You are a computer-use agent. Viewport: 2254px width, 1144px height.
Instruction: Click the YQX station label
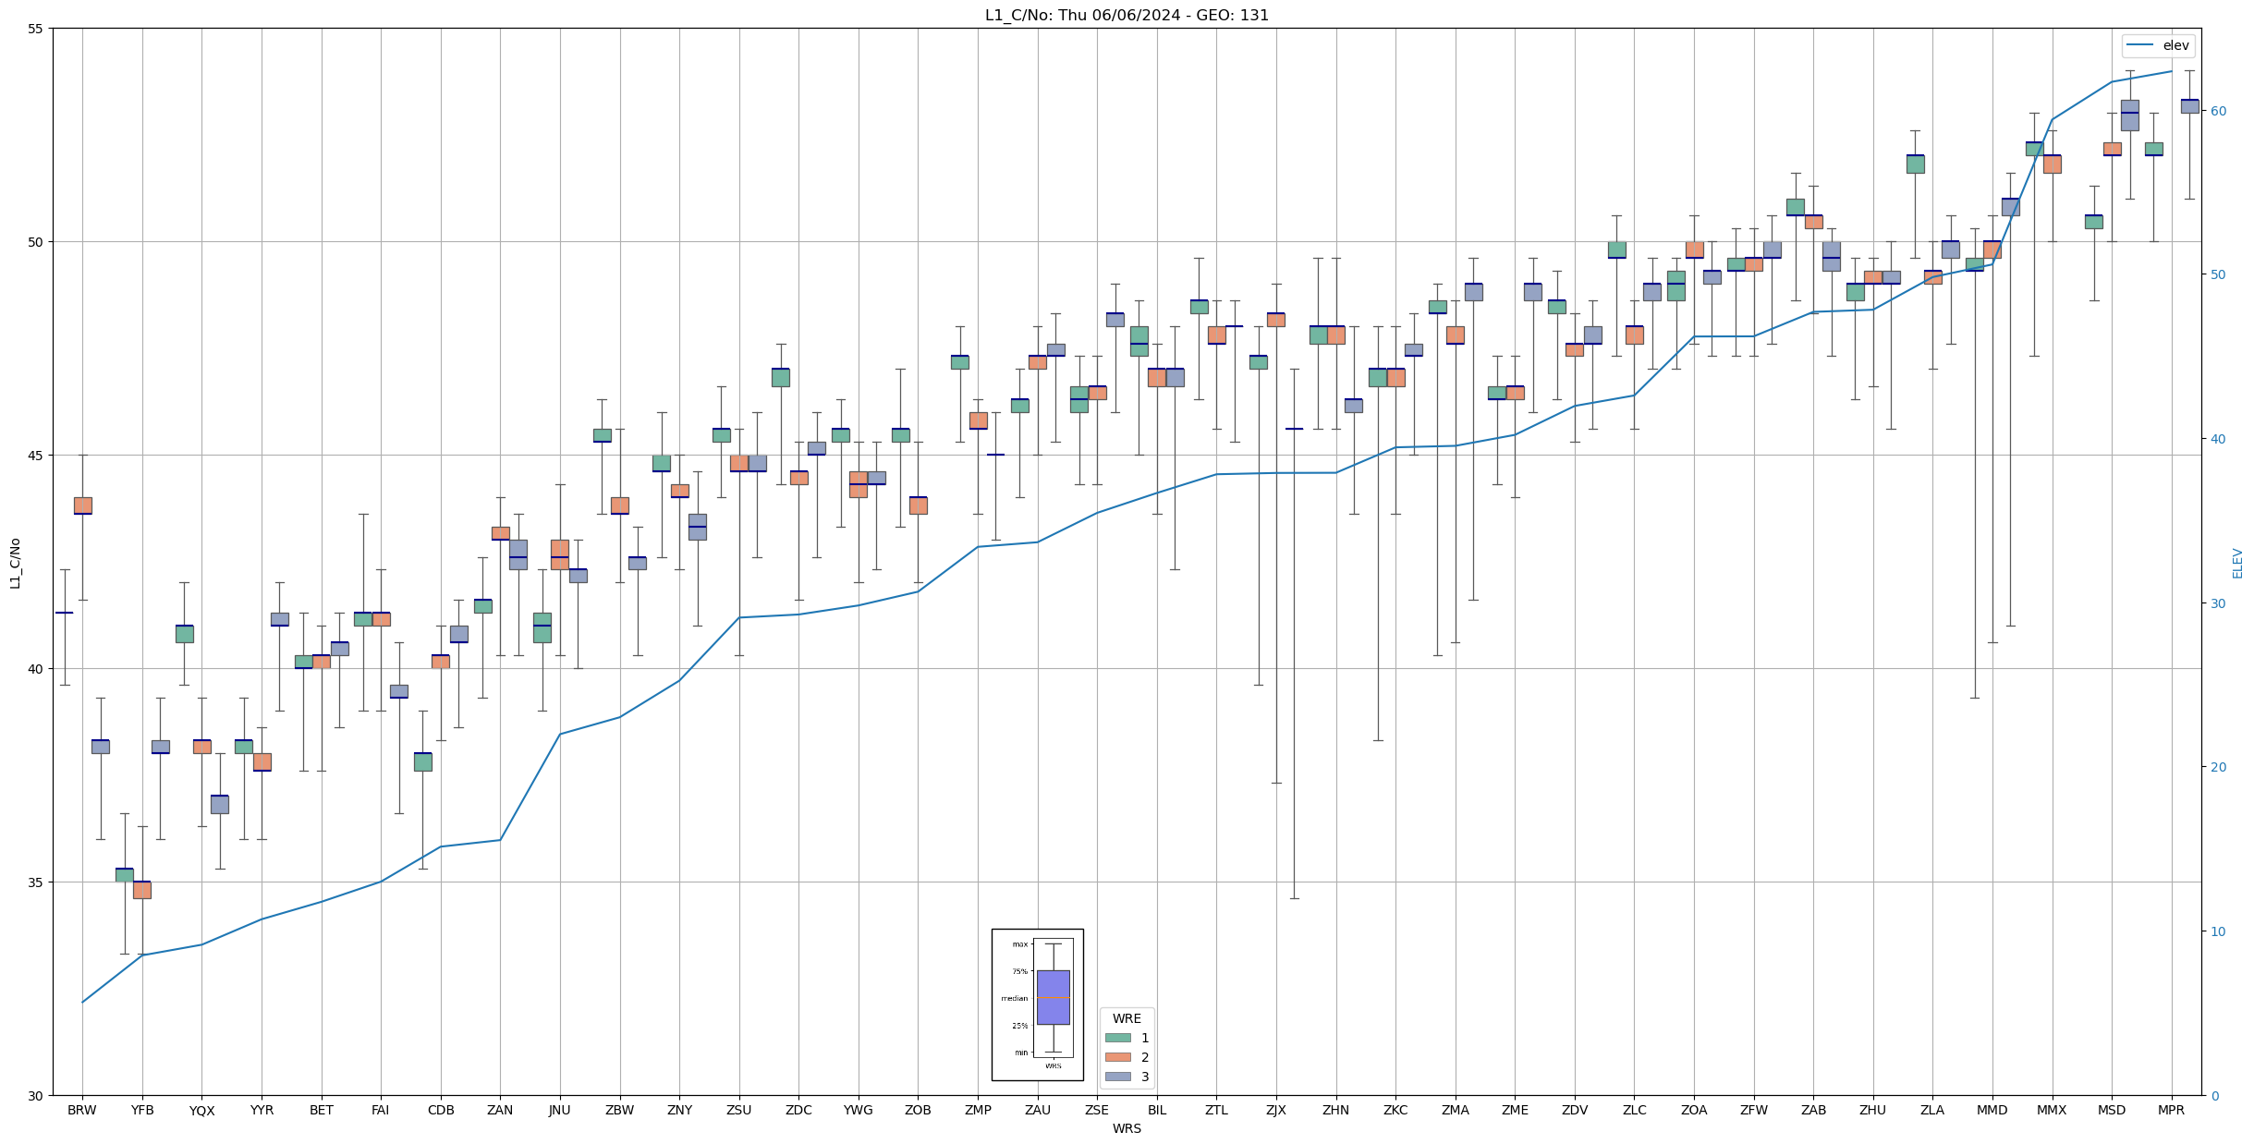click(201, 1110)
